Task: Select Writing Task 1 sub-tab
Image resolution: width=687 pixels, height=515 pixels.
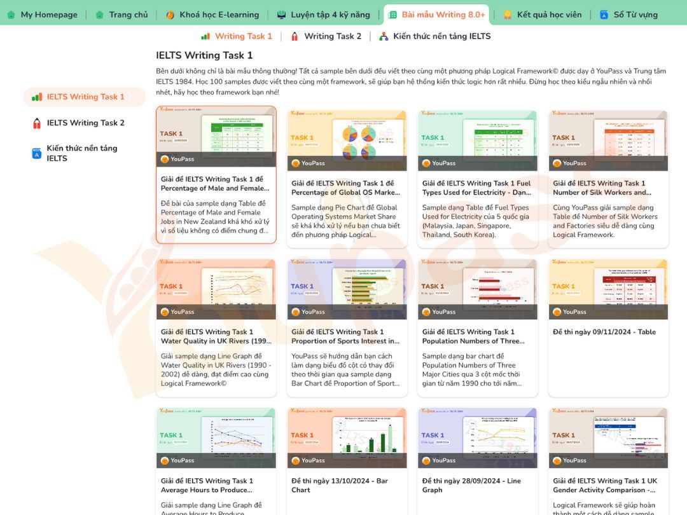Action: click(x=237, y=36)
